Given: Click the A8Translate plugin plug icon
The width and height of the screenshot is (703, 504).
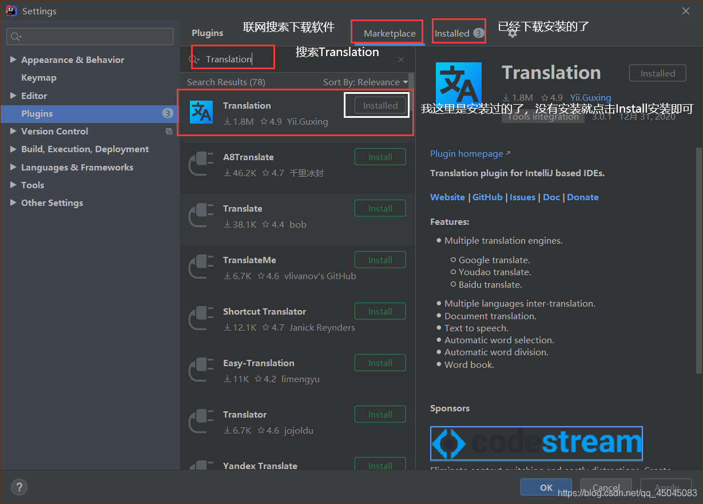Looking at the screenshot, I should (x=201, y=164).
